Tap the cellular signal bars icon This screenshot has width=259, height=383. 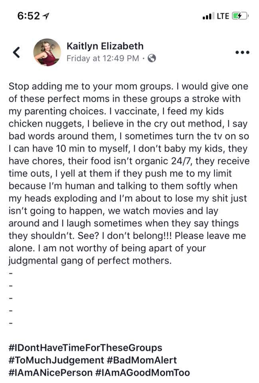click(x=209, y=16)
